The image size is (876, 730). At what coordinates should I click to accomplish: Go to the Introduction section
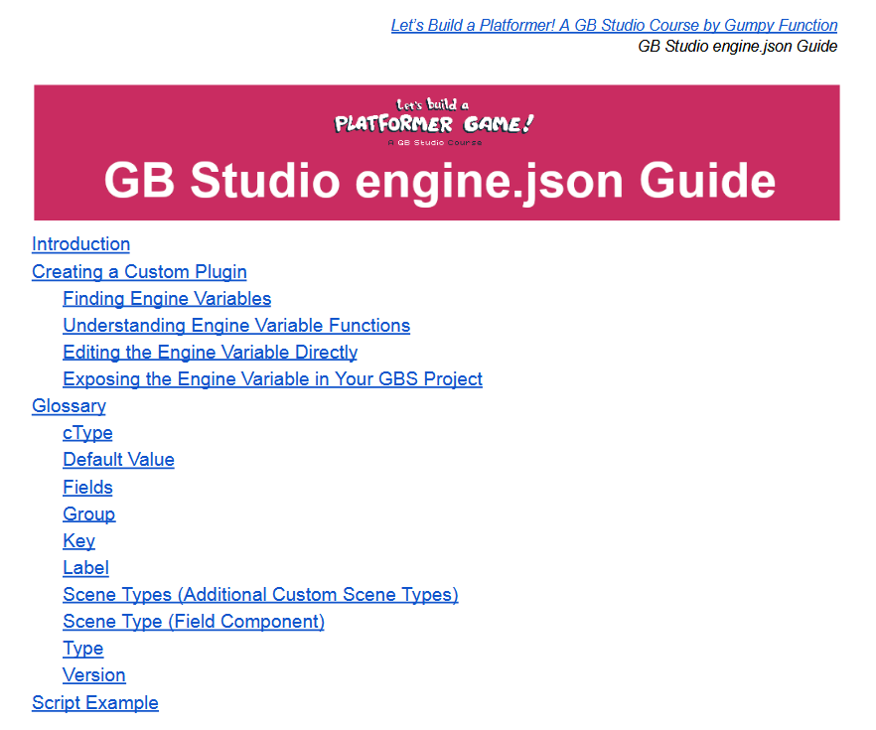[81, 244]
